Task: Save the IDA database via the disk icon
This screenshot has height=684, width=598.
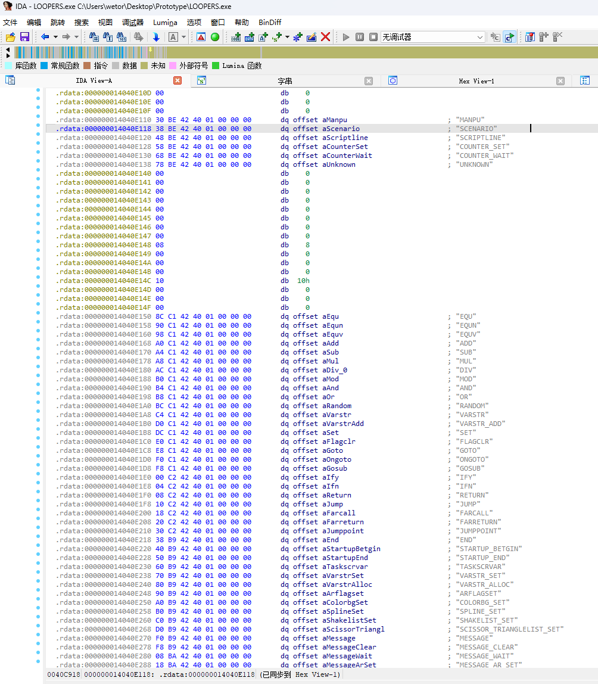Action: click(24, 37)
